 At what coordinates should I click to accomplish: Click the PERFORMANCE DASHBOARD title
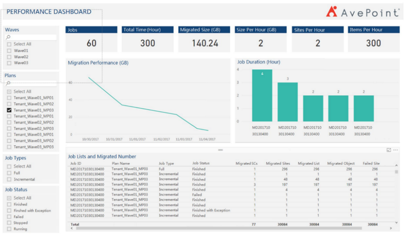pos(49,12)
